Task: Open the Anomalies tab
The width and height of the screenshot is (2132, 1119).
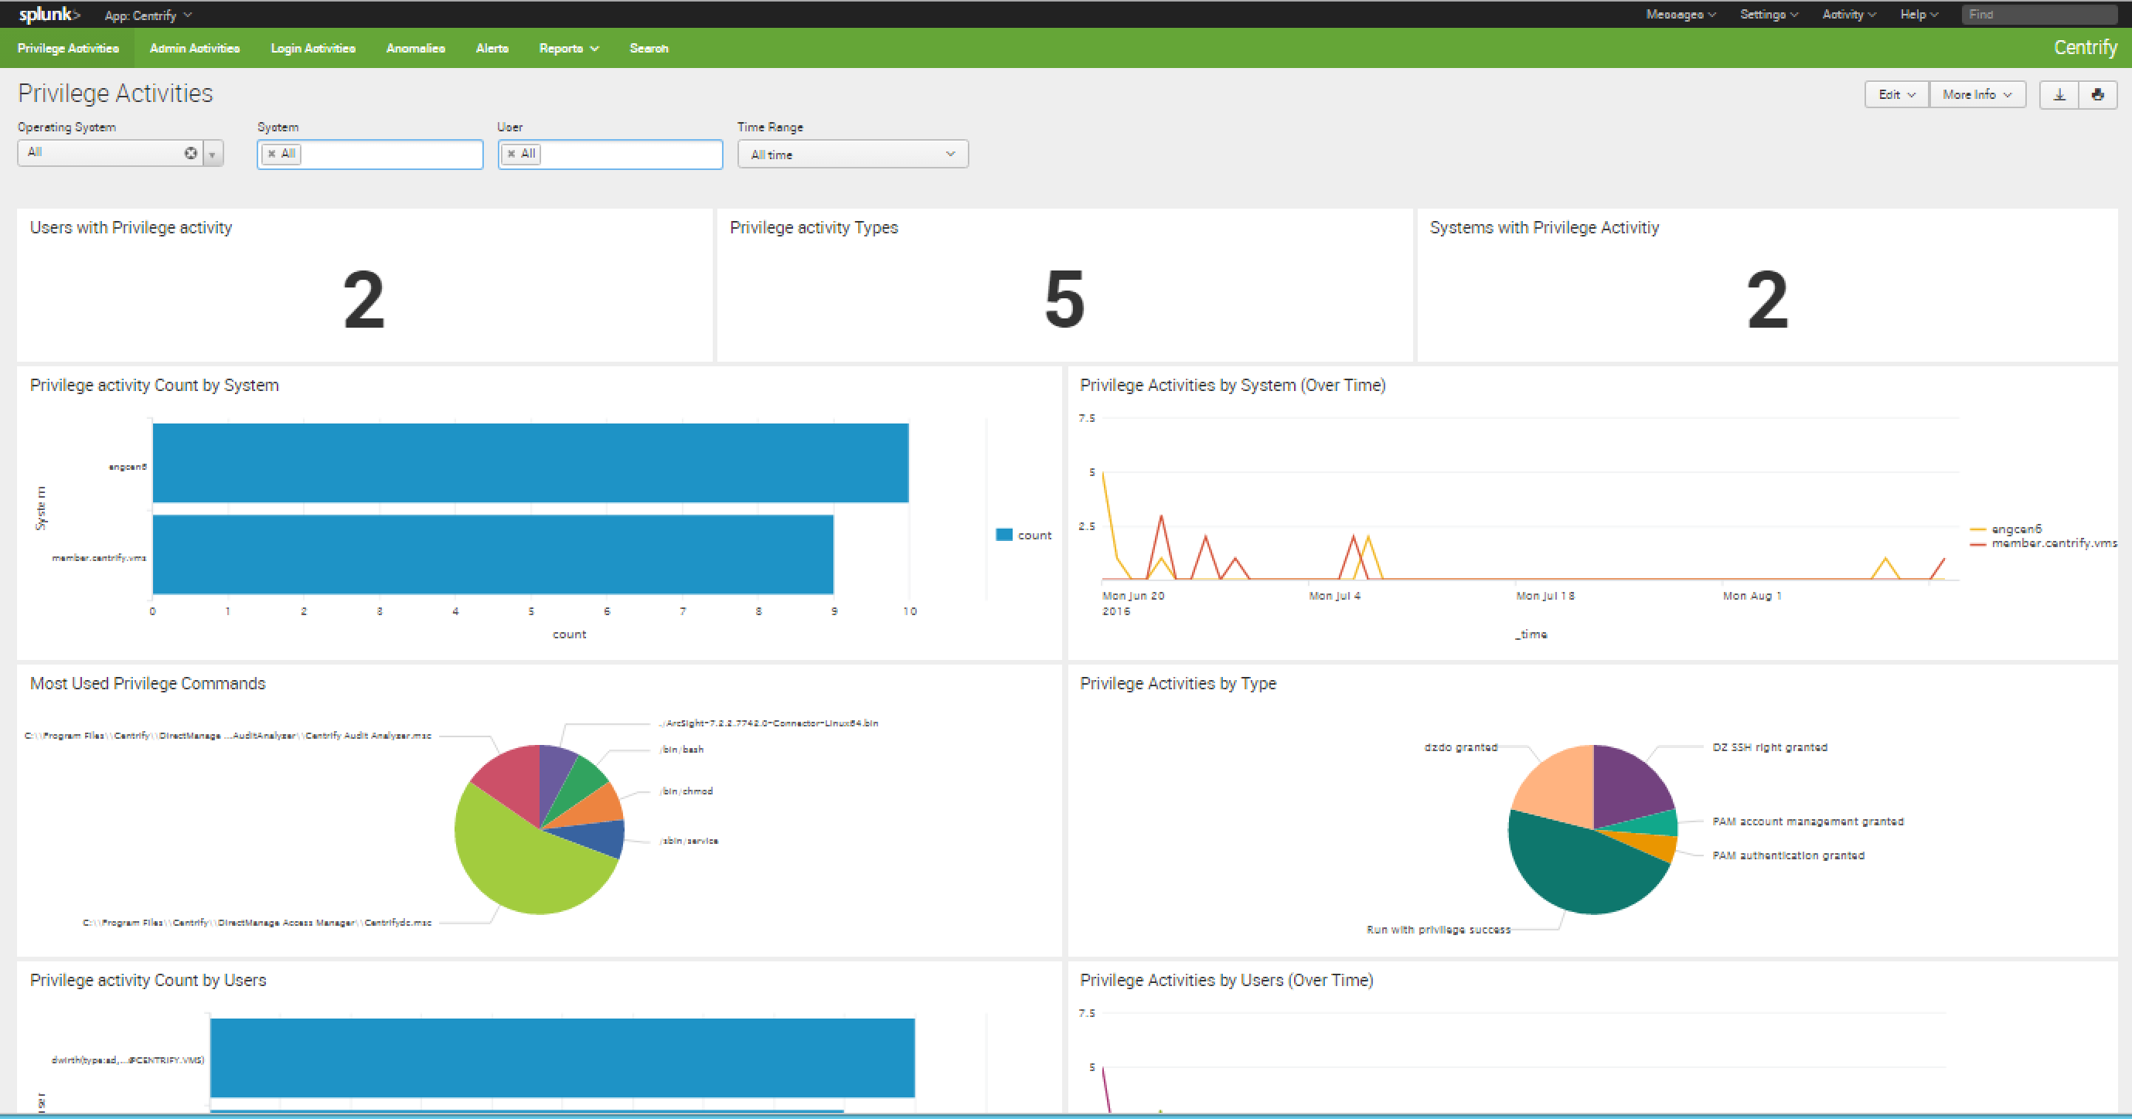Action: [x=415, y=48]
